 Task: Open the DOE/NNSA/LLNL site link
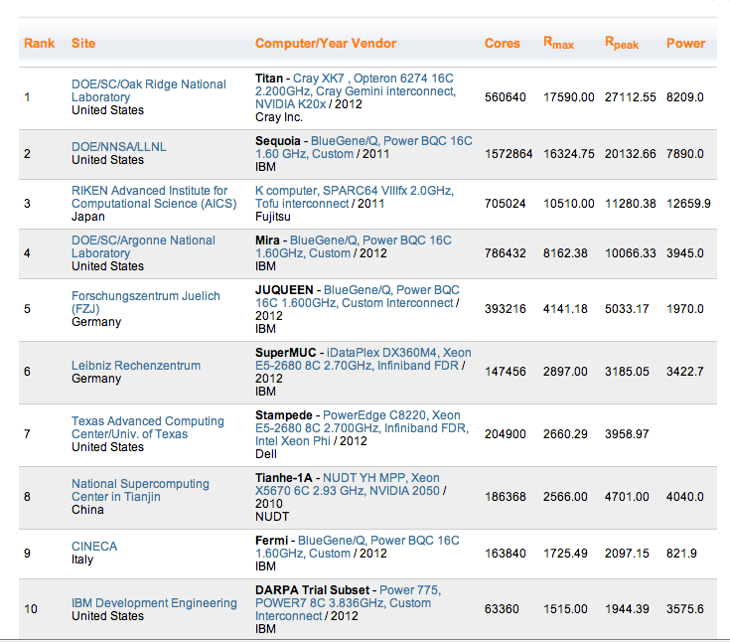119,147
